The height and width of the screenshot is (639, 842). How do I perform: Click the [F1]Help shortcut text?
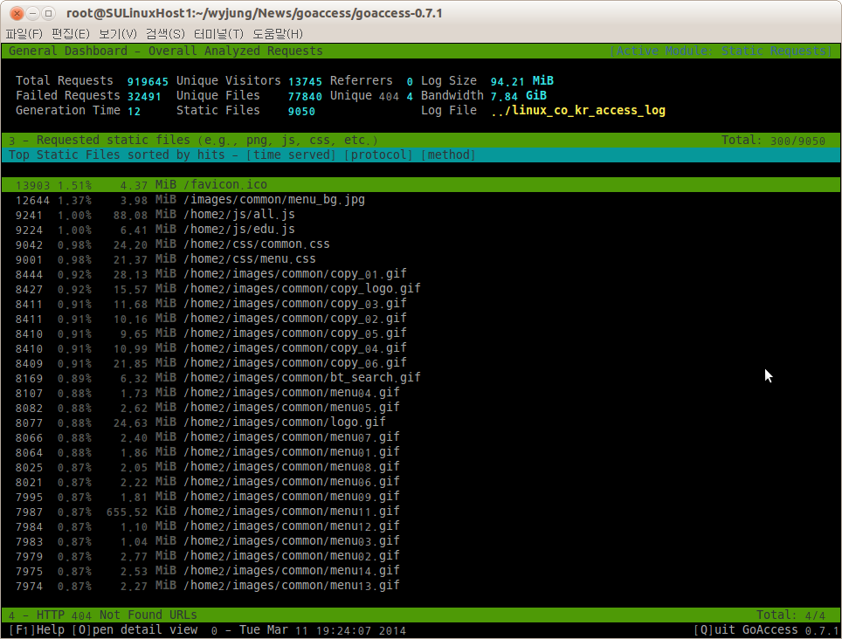[x=37, y=630]
